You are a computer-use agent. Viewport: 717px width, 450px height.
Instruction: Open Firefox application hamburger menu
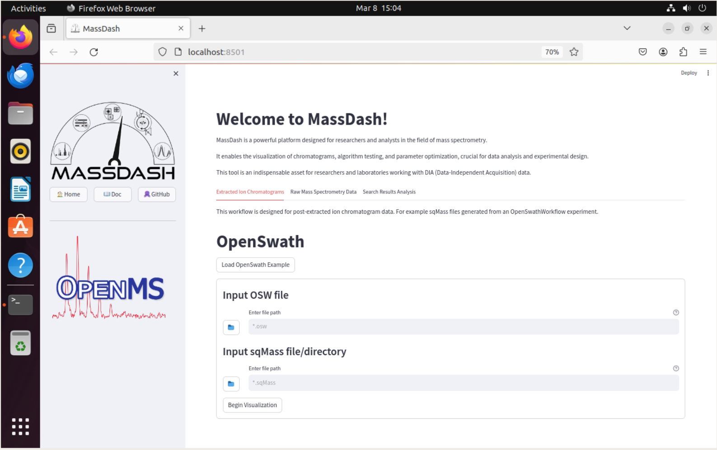703,52
